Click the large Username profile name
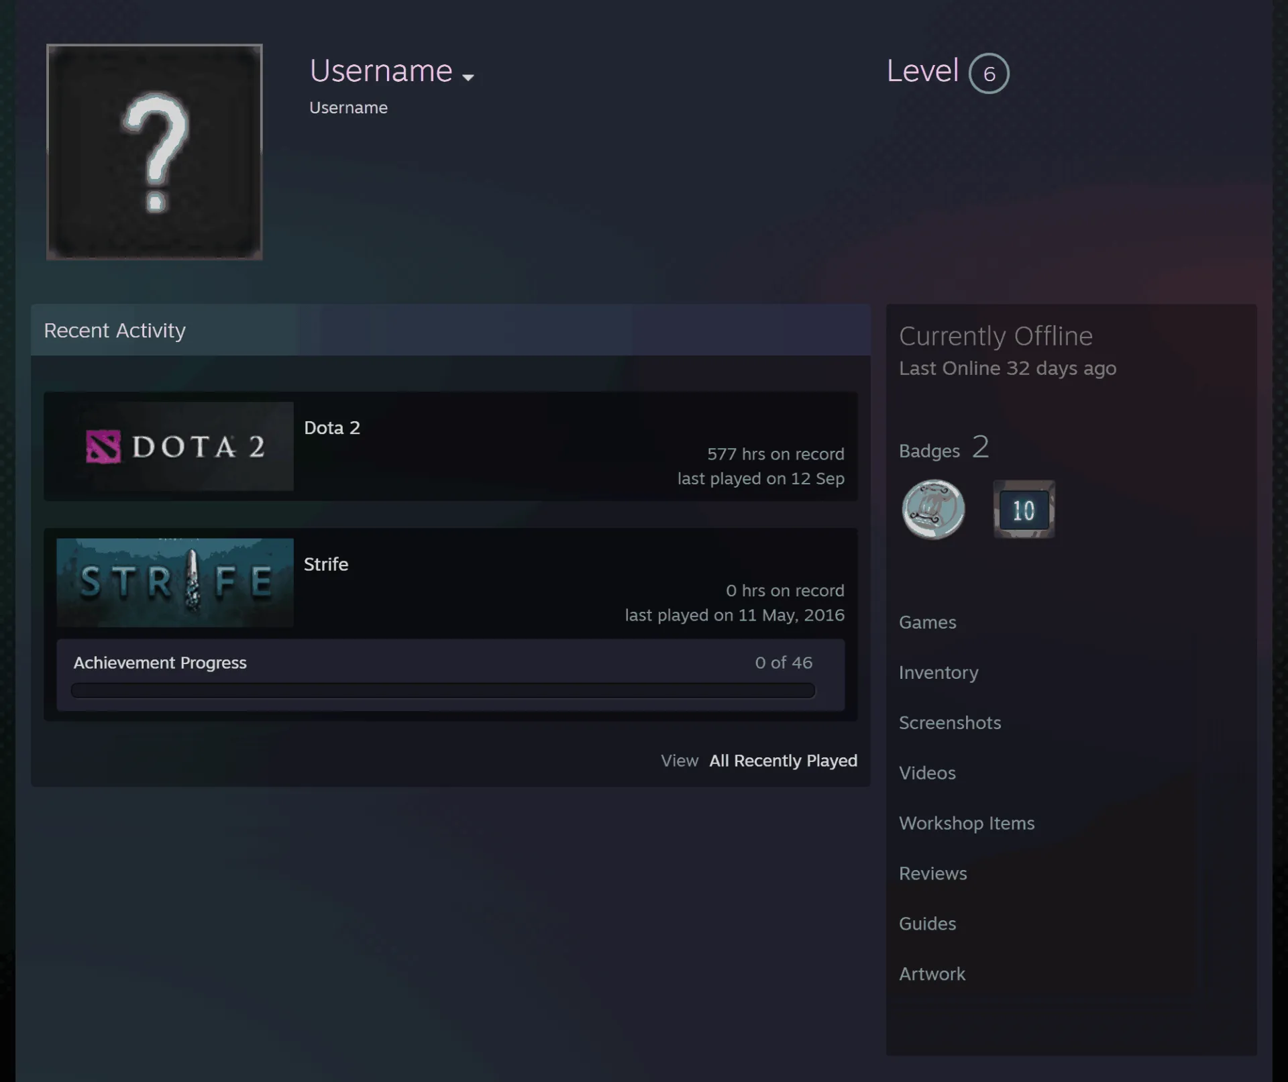 click(x=381, y=71)
